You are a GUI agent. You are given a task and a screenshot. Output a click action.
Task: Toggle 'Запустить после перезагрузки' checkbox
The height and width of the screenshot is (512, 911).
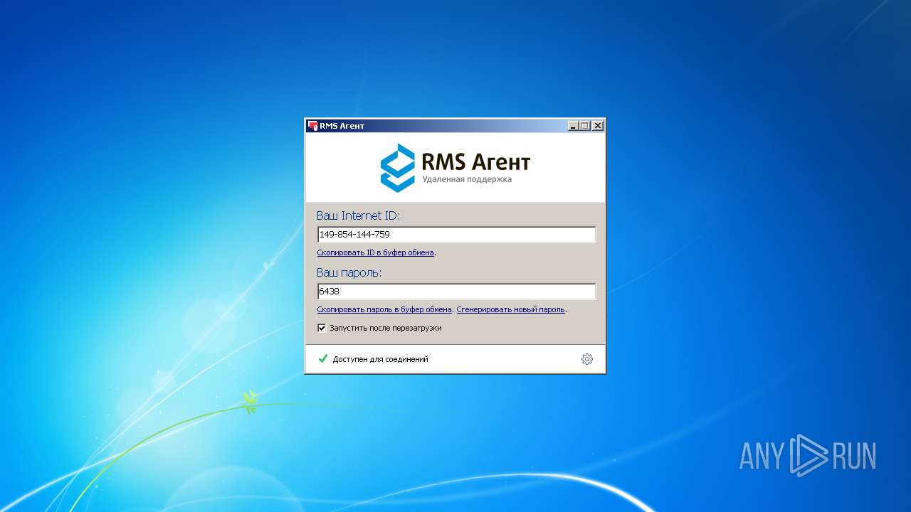click(322, 328)
